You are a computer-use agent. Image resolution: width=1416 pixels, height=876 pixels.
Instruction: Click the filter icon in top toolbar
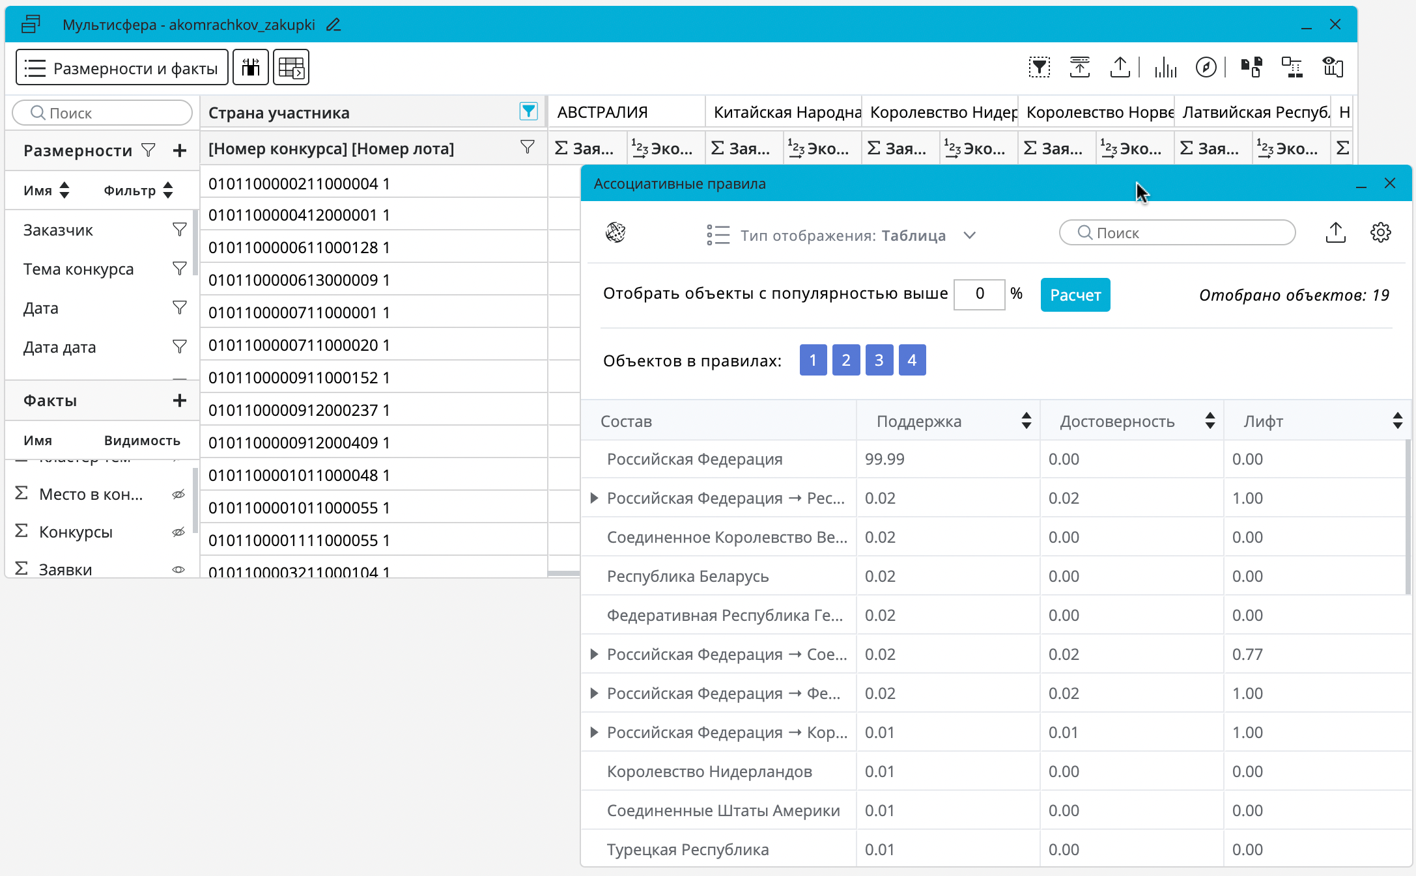tap(1040, 67)
